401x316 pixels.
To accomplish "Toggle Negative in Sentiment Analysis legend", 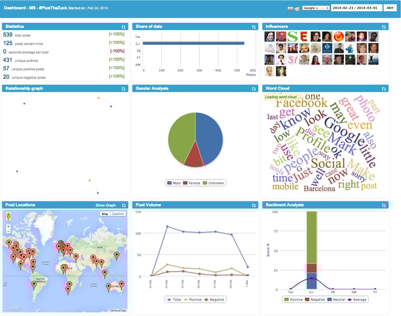I will click(x=315, y=300).
